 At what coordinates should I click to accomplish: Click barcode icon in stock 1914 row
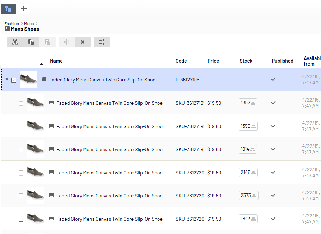[51, 149]
